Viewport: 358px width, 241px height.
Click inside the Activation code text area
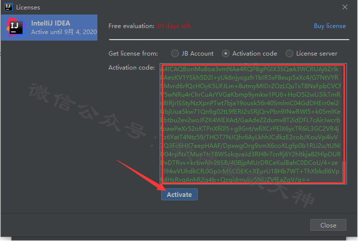coord(253,124)
